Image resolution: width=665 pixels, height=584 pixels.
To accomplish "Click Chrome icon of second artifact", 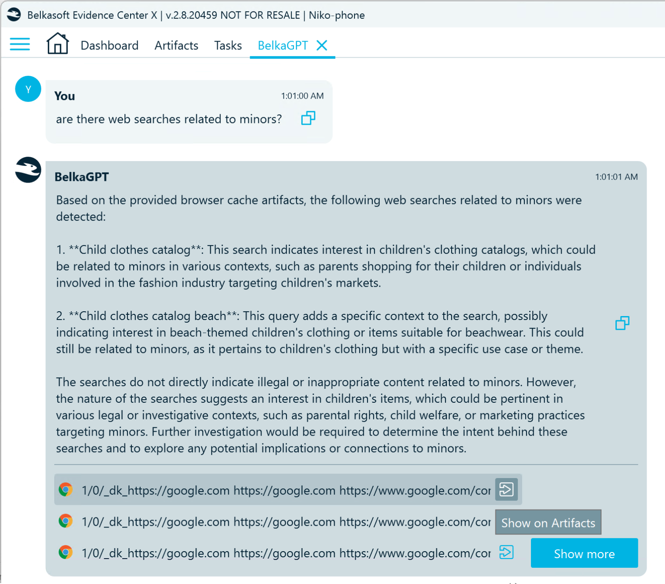I will tap(66, 521).
